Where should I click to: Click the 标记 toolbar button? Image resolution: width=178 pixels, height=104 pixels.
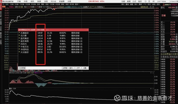click(149, 4)
